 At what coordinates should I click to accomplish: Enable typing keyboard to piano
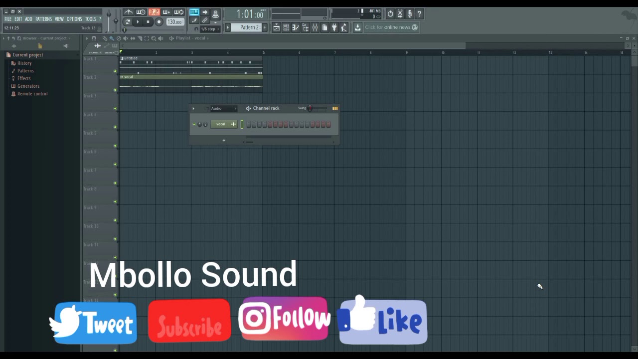194,12
